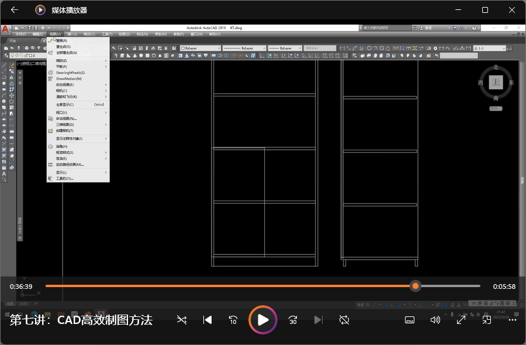
Task: Enter full screen with the expand arrows icon
Action: [461, 320]
